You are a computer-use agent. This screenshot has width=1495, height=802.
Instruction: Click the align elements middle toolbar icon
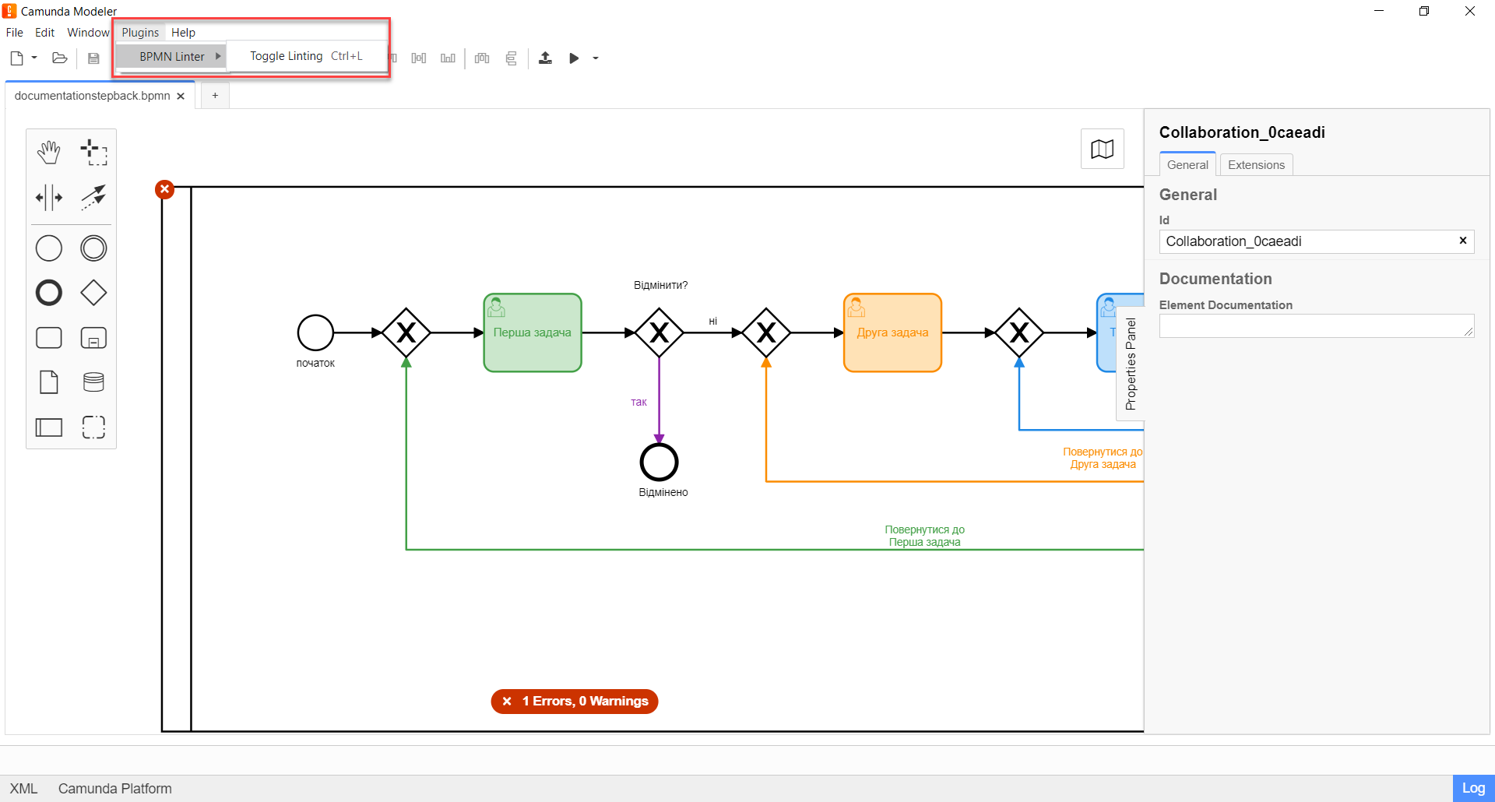(x=419, y=58)
